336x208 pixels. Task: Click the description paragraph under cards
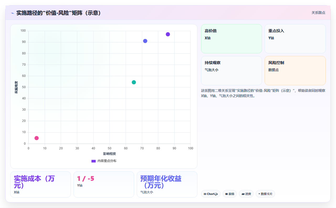pos(263,93)
